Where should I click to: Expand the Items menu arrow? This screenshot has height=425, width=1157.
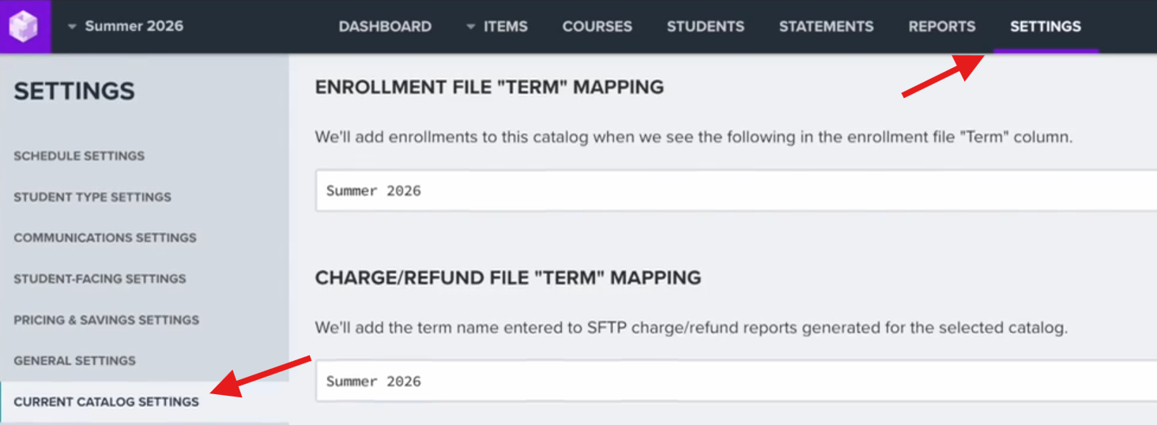pos(471,27)
